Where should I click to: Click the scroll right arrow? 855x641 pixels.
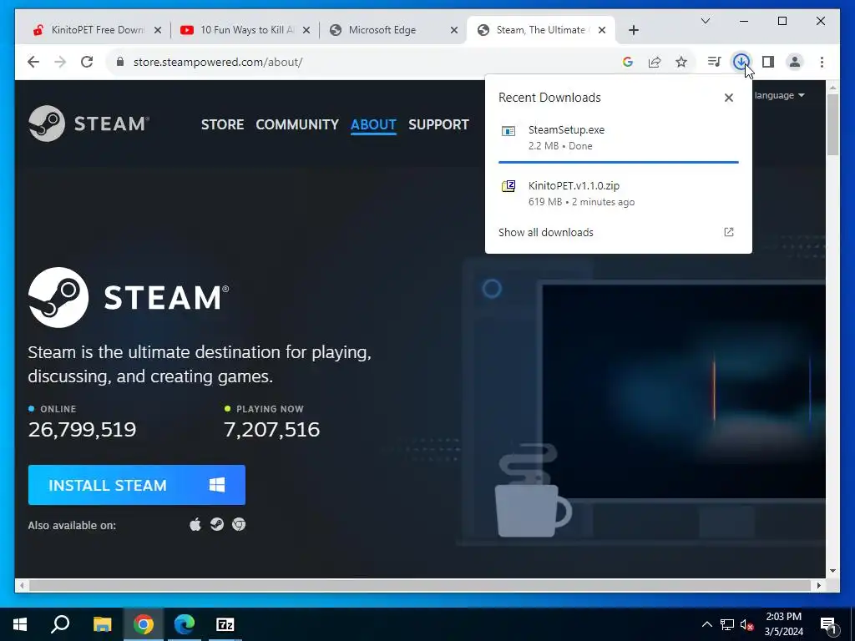pyautogui.click(x=818, y=585)
